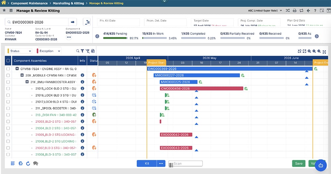Click status icon for 213_DISK-FAN row

click(x=94, y=115)
